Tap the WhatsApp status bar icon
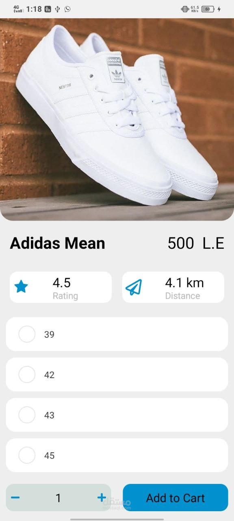This screenshot has height=521, width=234. pyautogui.click(x=67, y=9)
